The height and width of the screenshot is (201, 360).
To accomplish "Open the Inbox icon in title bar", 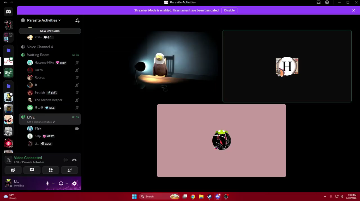I will coord(318,2).
